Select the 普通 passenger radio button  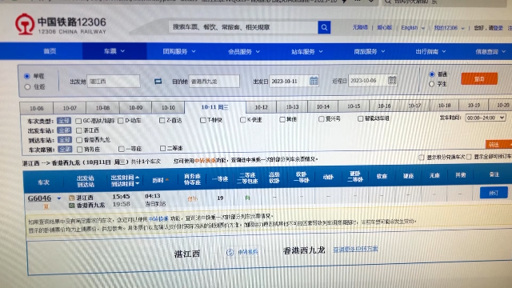(432, 74)
